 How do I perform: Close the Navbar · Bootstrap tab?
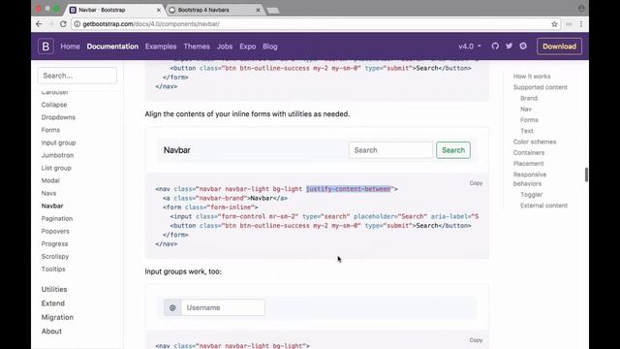click(159, 10)
